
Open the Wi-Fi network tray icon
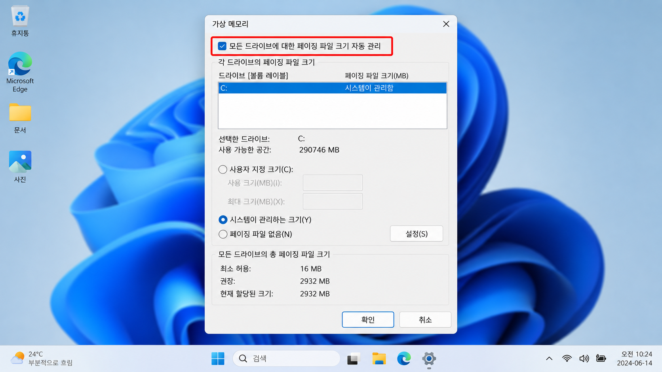coord(567,359)
